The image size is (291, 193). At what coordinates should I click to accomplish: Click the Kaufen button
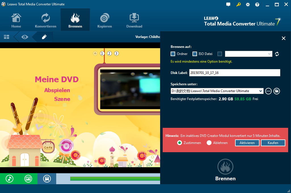click(x=273, y=143)
